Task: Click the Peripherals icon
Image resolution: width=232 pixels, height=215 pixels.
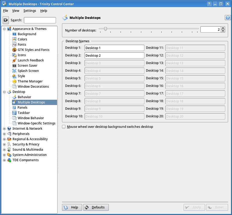Action: (9, 134)
